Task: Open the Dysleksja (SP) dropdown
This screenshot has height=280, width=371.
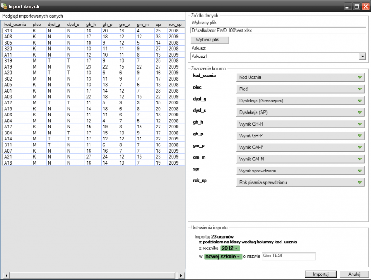Action: click(x=300, y=112)
